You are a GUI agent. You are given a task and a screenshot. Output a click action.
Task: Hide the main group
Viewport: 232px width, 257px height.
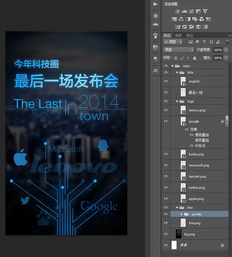pos(166,66)
